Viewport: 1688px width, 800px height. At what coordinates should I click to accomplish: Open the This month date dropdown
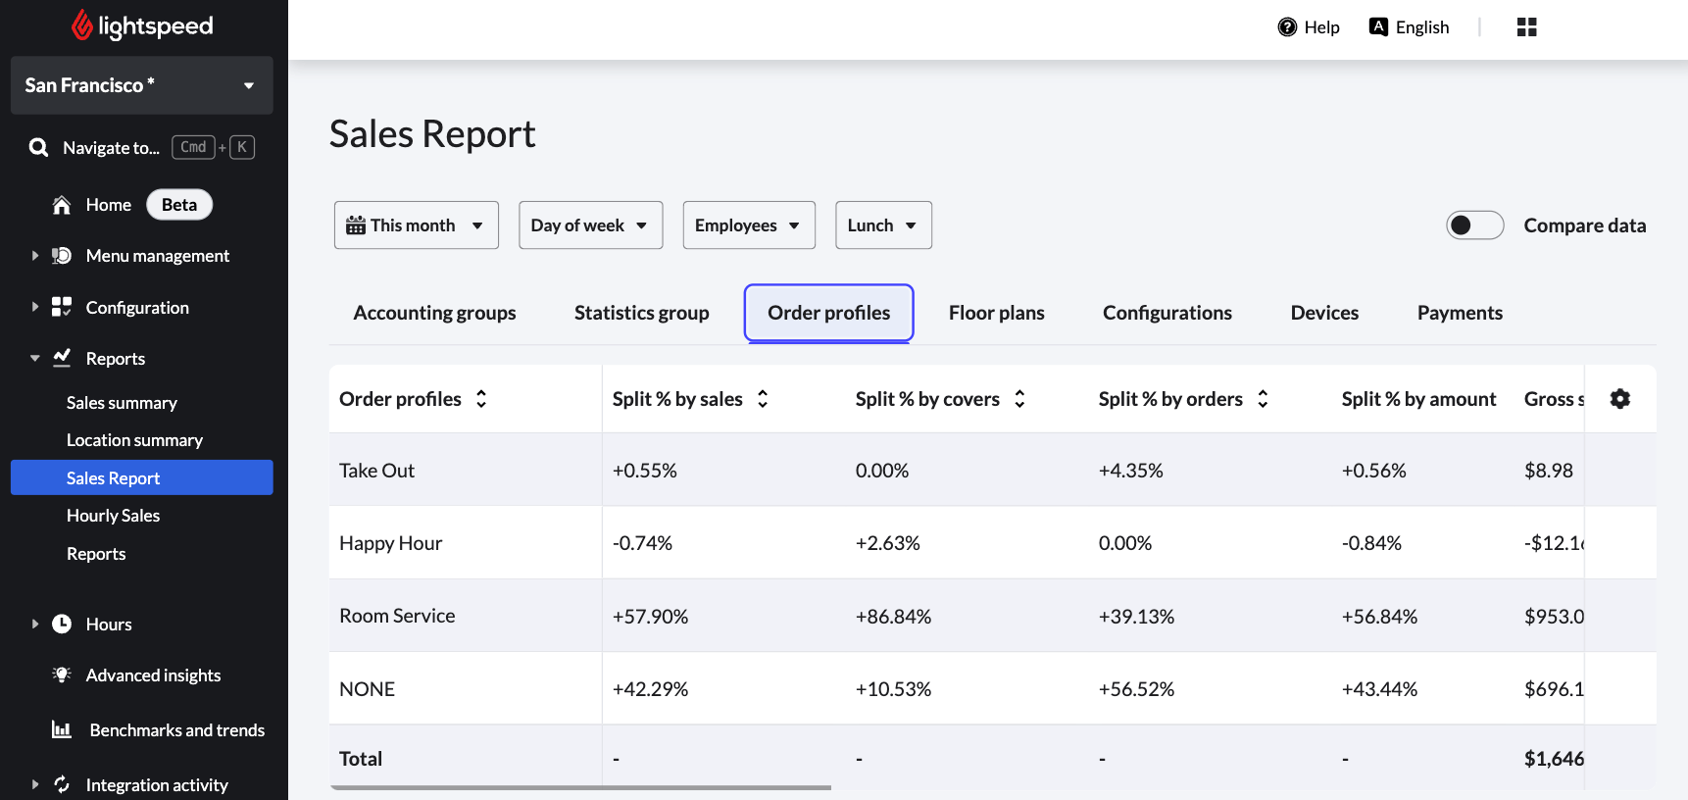coord(416,225)
